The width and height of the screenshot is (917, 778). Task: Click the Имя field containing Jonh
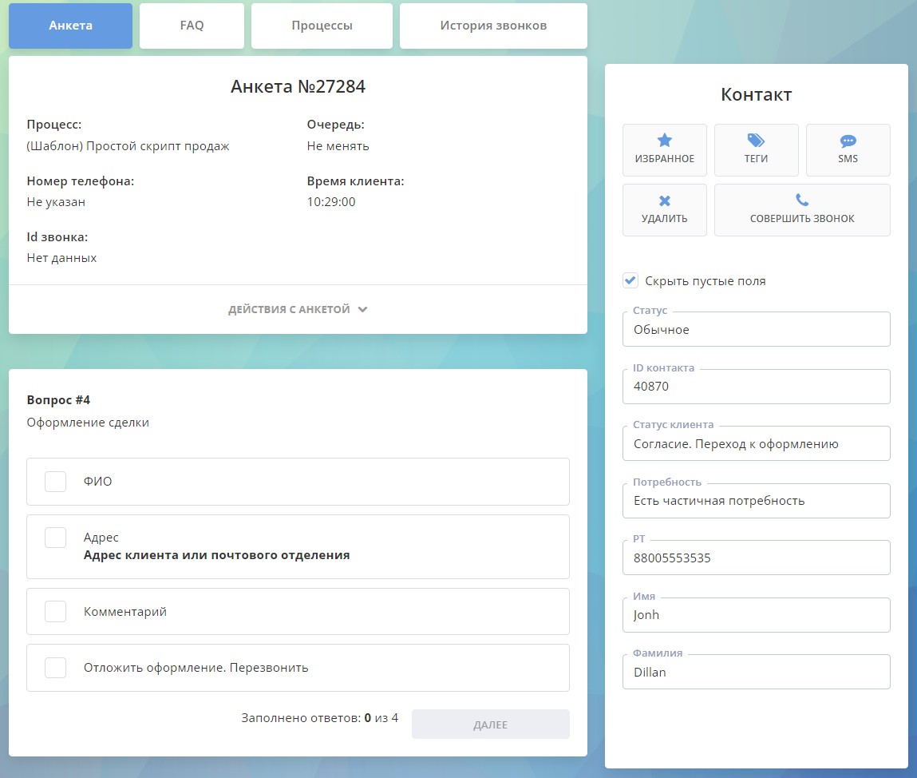click(756, 615)
